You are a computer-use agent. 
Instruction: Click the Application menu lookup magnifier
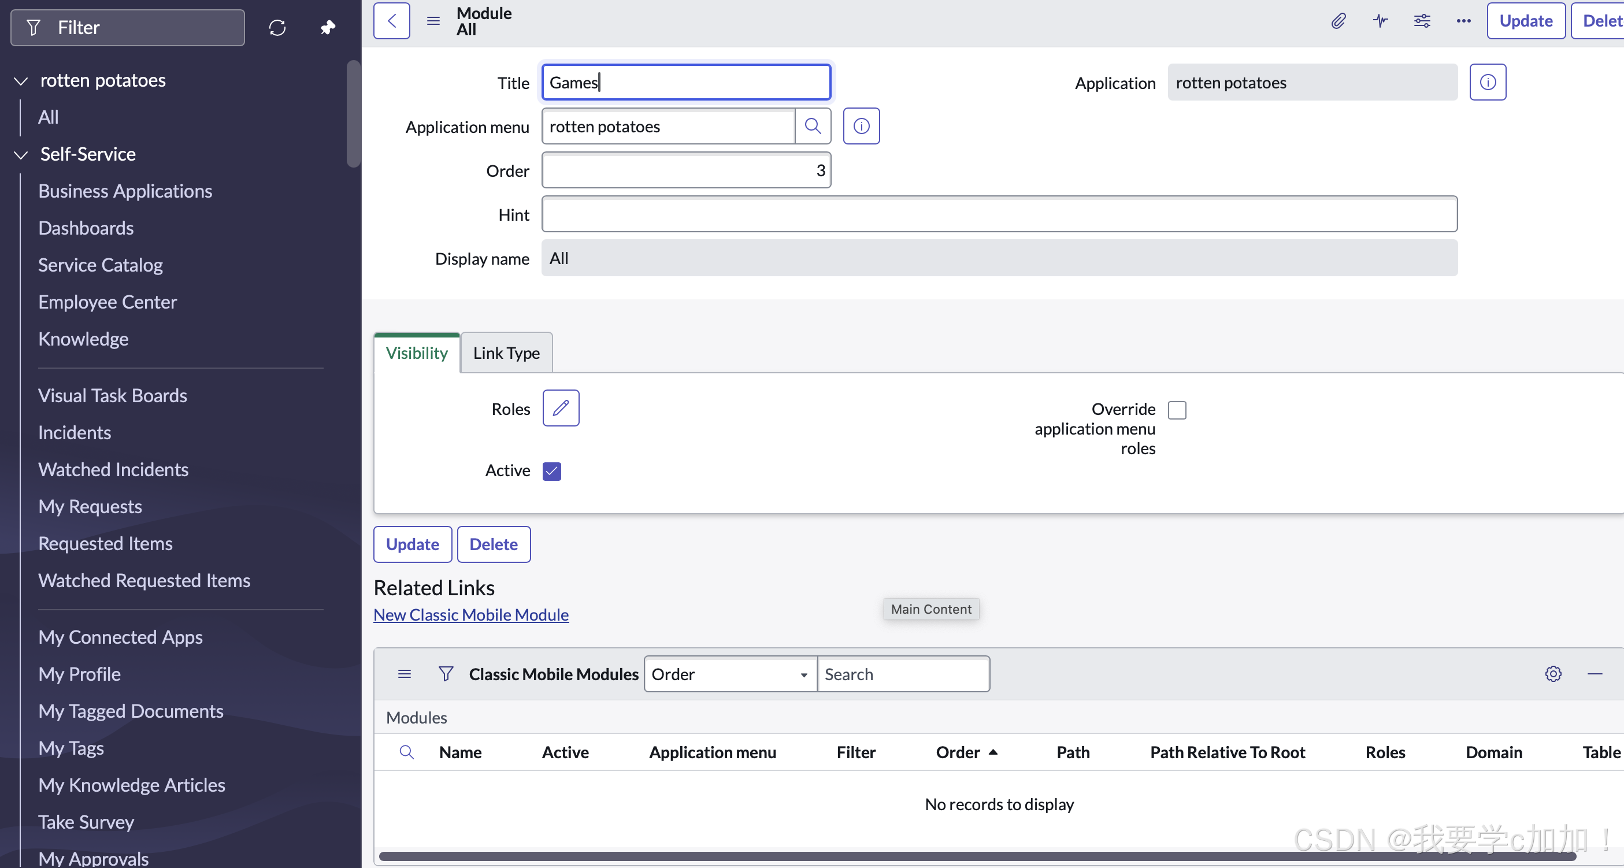(813, 126)
